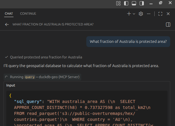Close the chat panel
Viewport: 175px width, 126px height.
[x=168, y=14]
